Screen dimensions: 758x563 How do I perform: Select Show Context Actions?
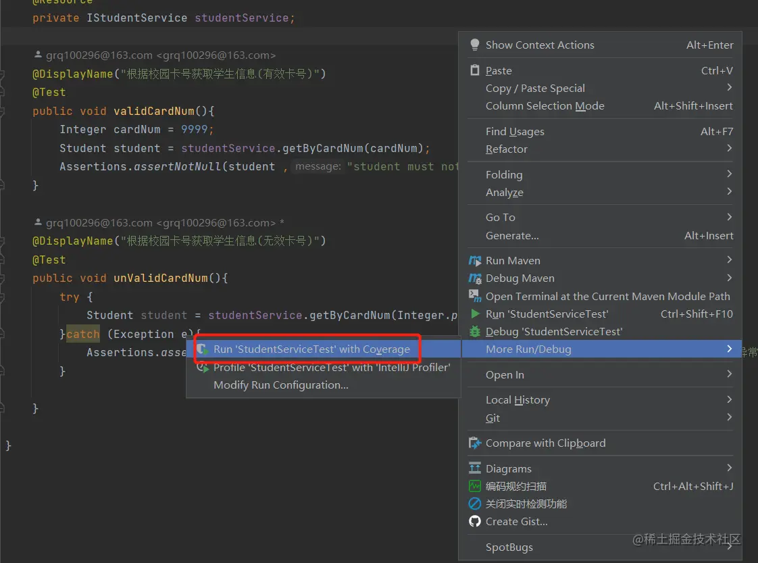[601, 45]
